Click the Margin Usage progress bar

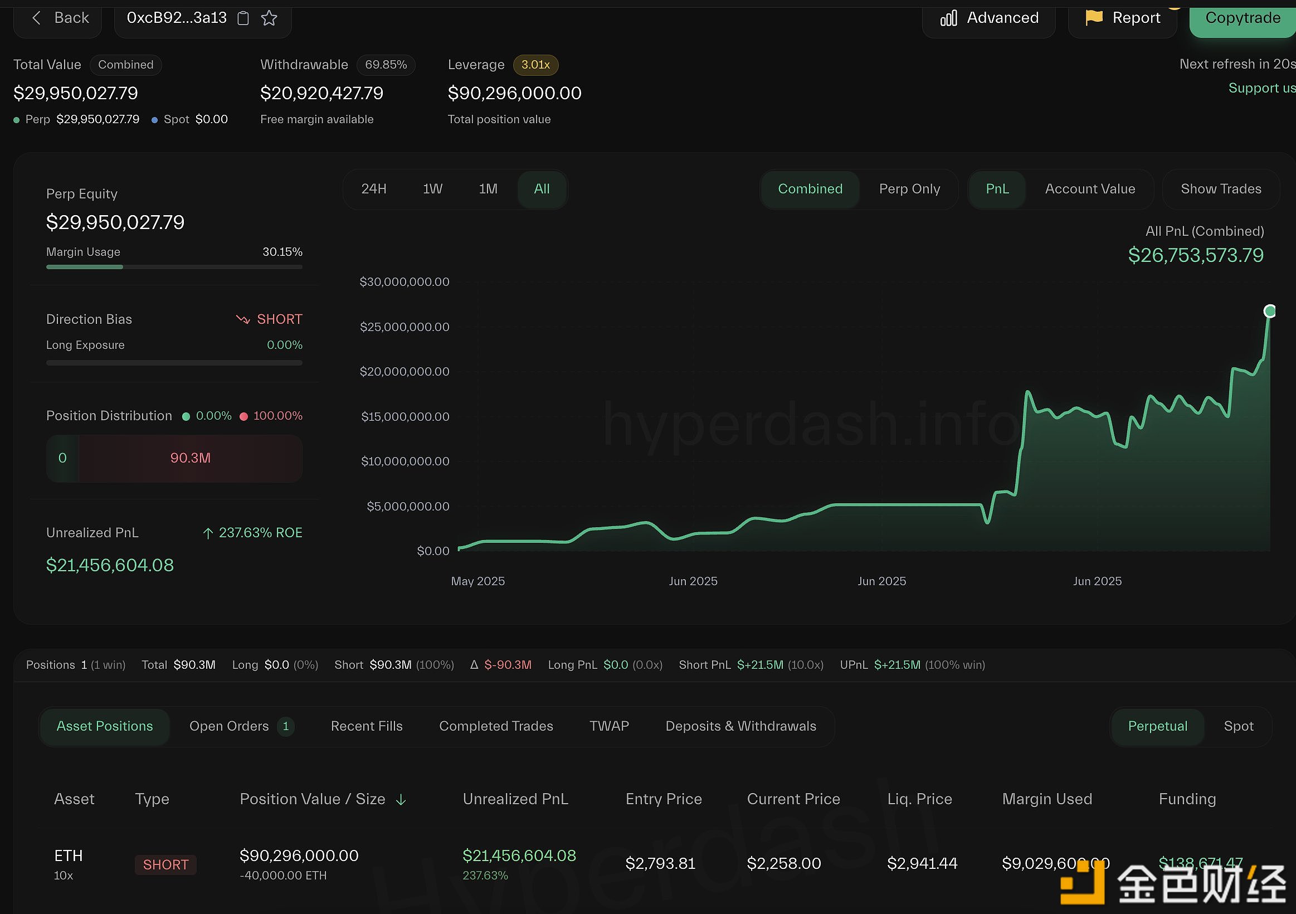point(174,267)
